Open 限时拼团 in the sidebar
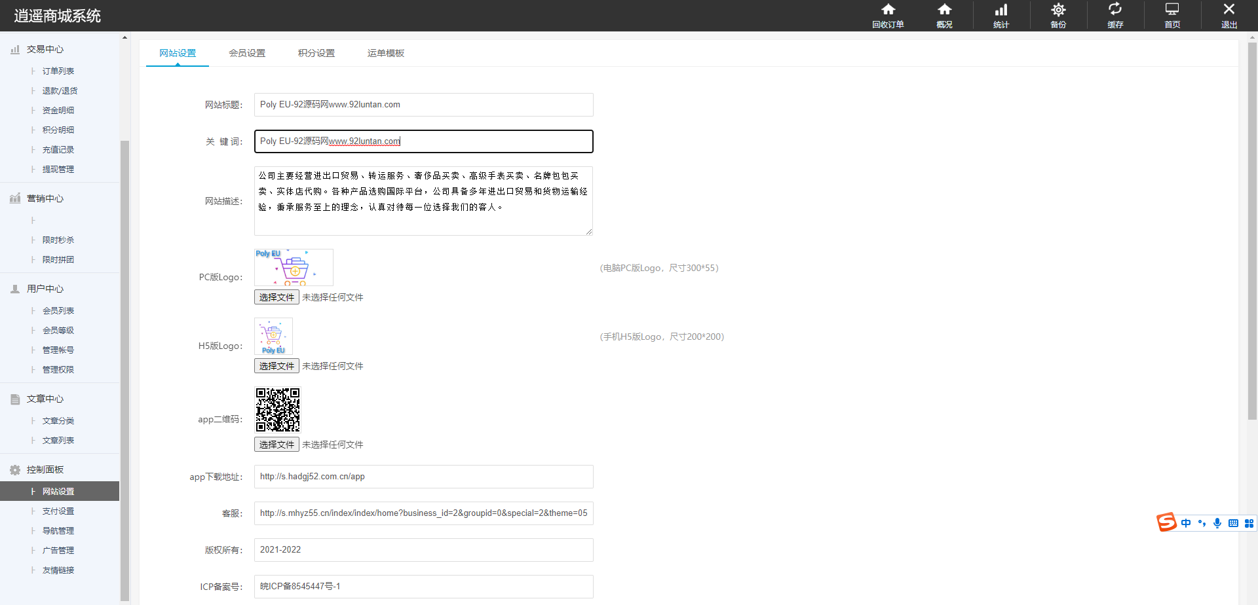1258x605 pixels. click(60, 259)
